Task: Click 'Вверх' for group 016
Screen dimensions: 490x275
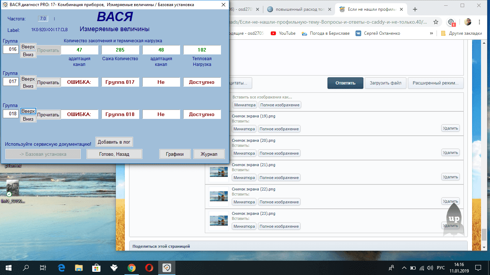Action: tap(28, 47)
